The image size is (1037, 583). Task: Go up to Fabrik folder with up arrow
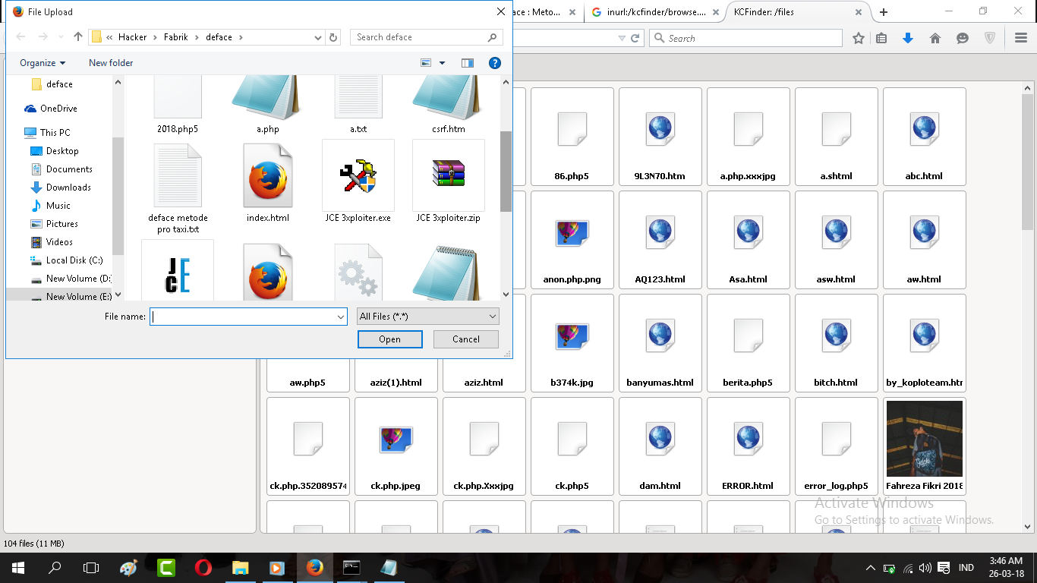[x=77, y=36]
